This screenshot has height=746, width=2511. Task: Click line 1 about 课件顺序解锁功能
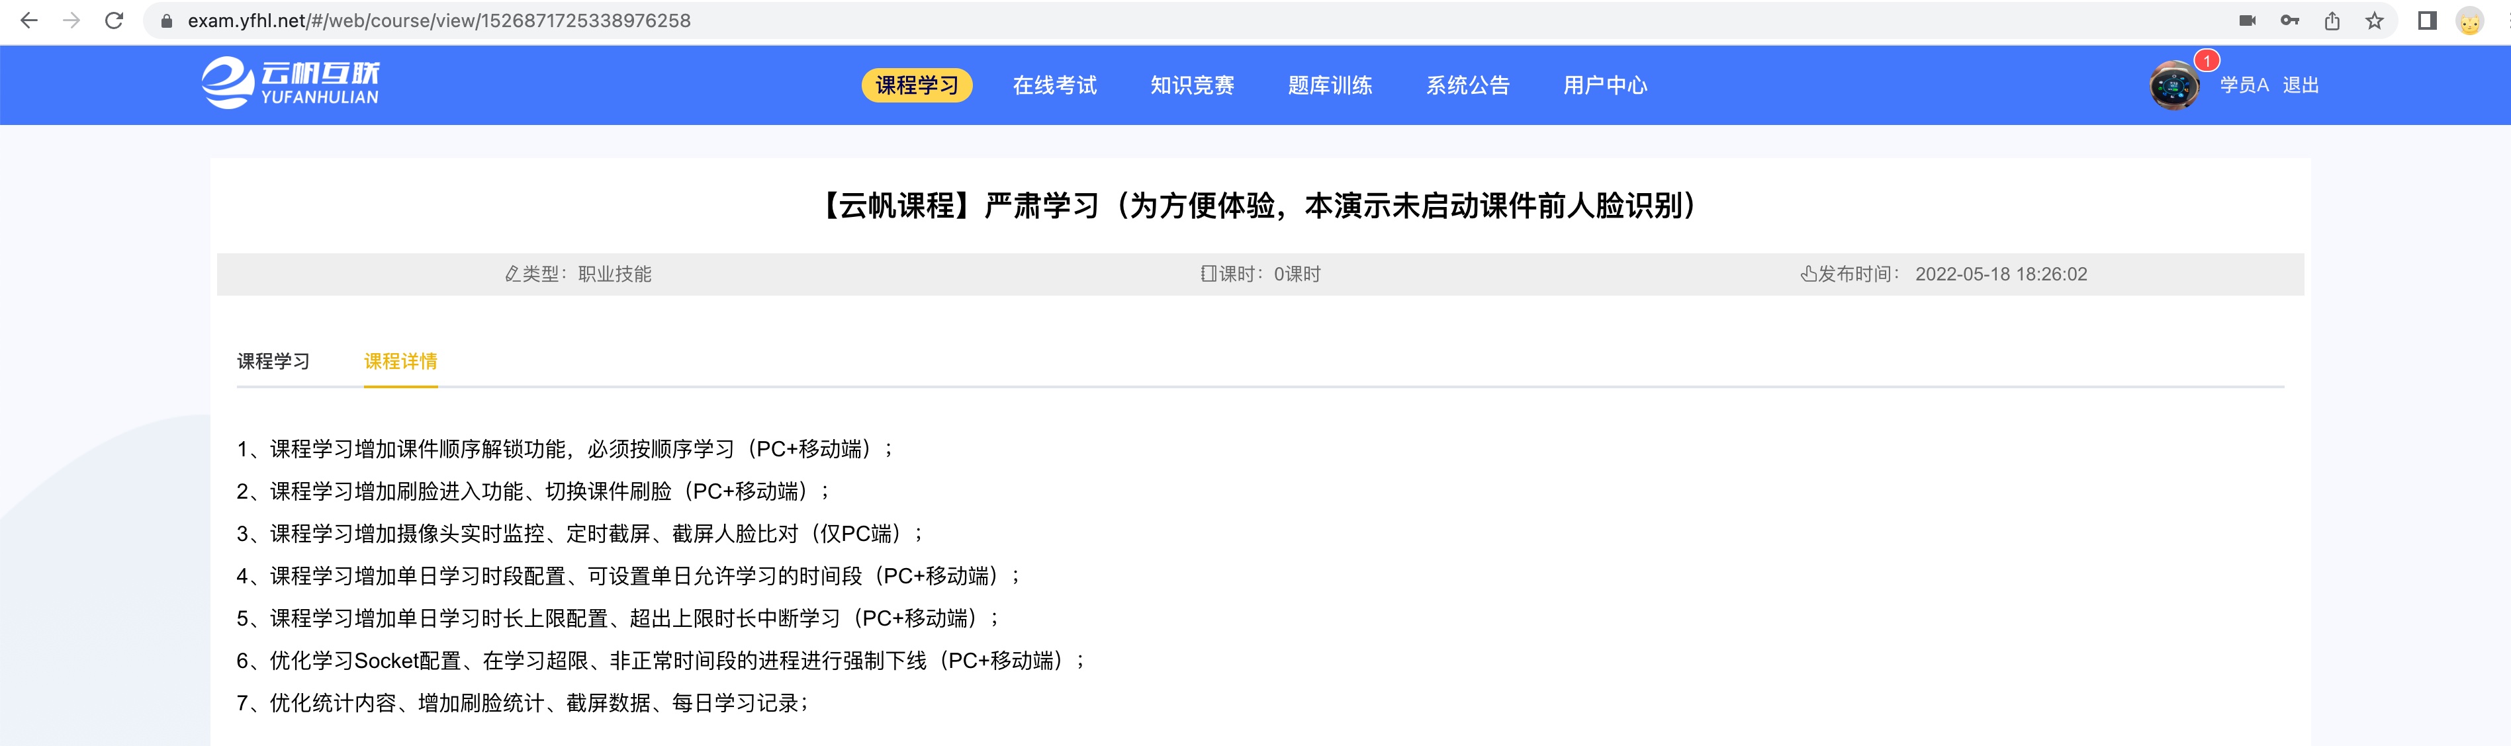(x=565, y=449)
